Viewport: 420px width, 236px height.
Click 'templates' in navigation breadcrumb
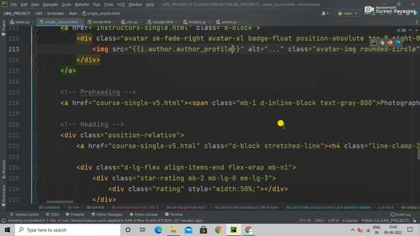55,13
